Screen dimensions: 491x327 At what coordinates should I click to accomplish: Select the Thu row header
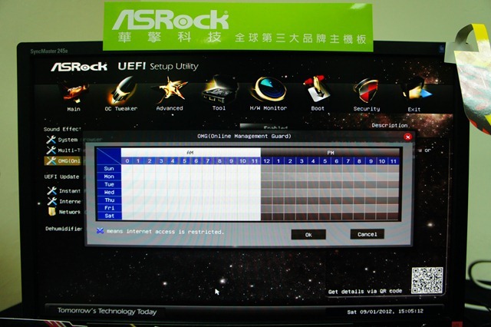coord(109,200)
